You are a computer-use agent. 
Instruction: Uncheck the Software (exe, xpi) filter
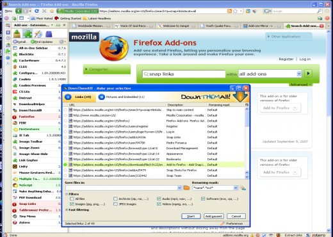pos(203,199)
